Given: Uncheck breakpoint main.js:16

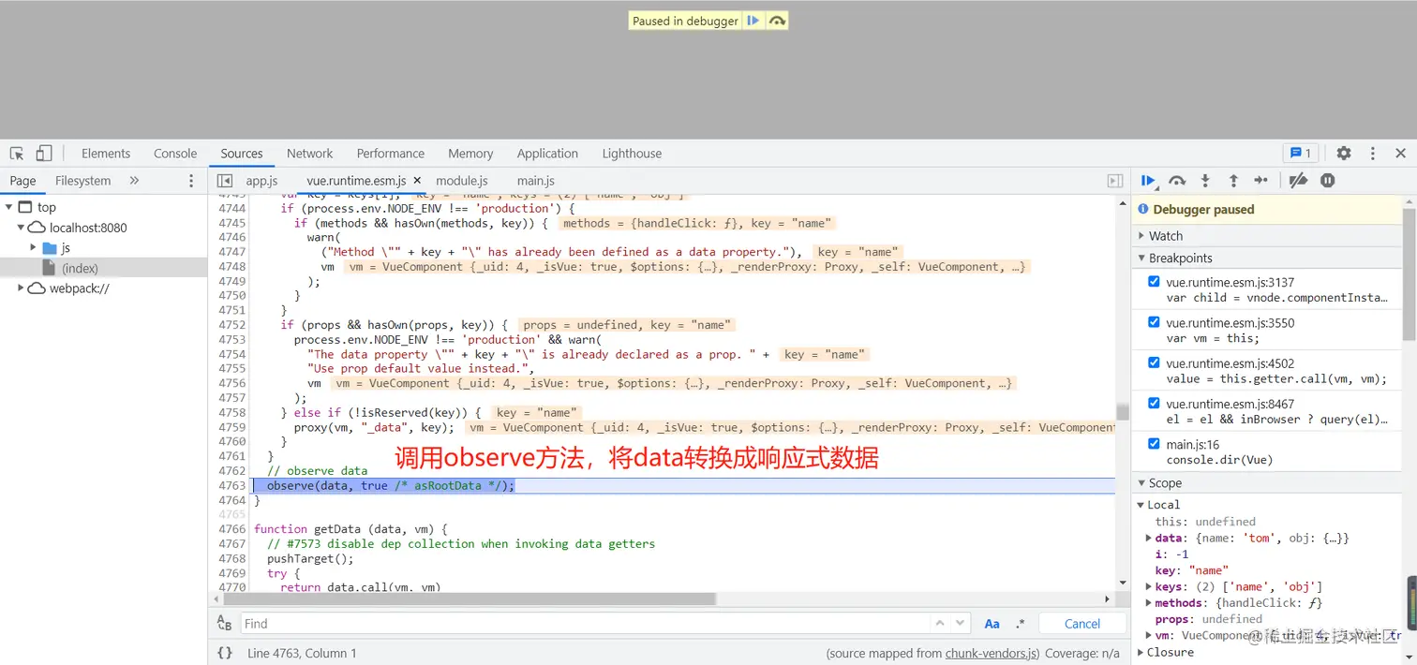Looking at the screenshot, I should pos(1154,444).
